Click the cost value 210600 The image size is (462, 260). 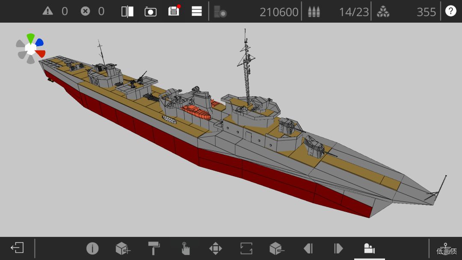279,12
